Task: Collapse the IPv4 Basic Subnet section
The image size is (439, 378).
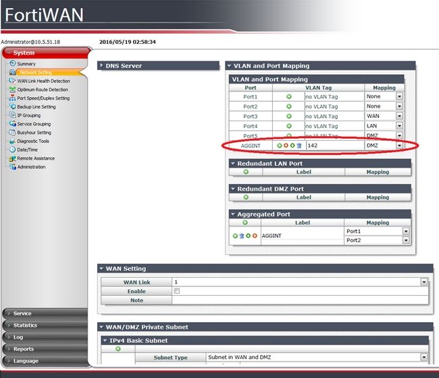Action: pyautogui.click(x=105, y=340)
